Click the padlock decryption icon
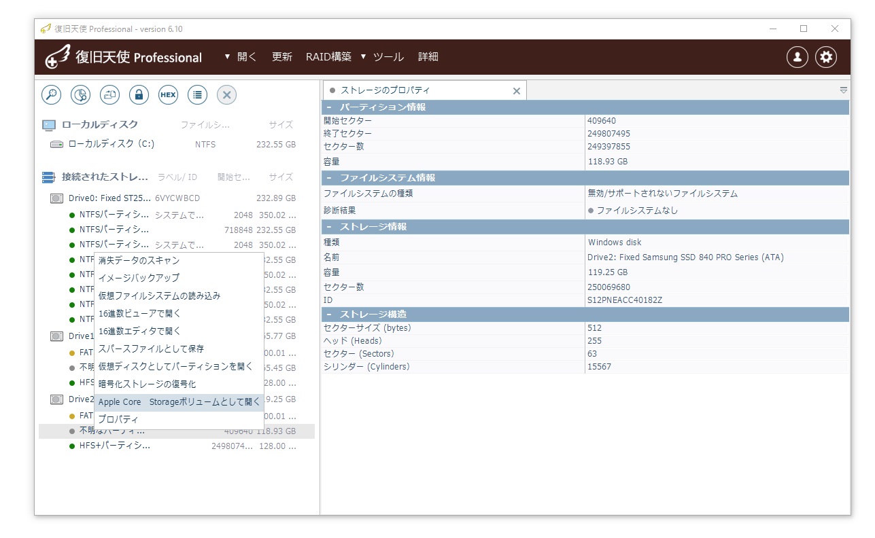 [x=139, y=94]
